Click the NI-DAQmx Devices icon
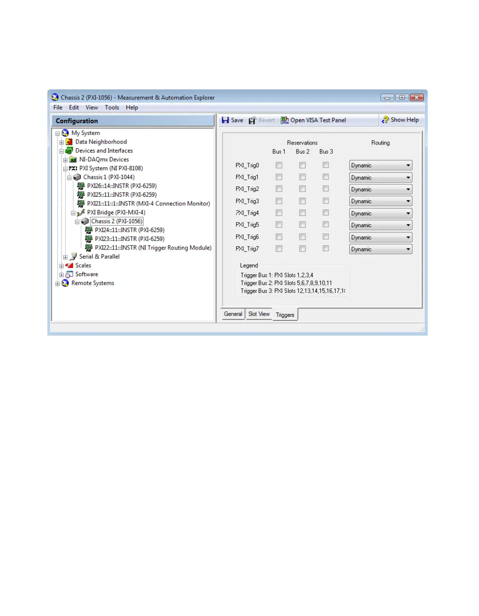This screenshot has width=479, height=616. [x=73, y=160]
